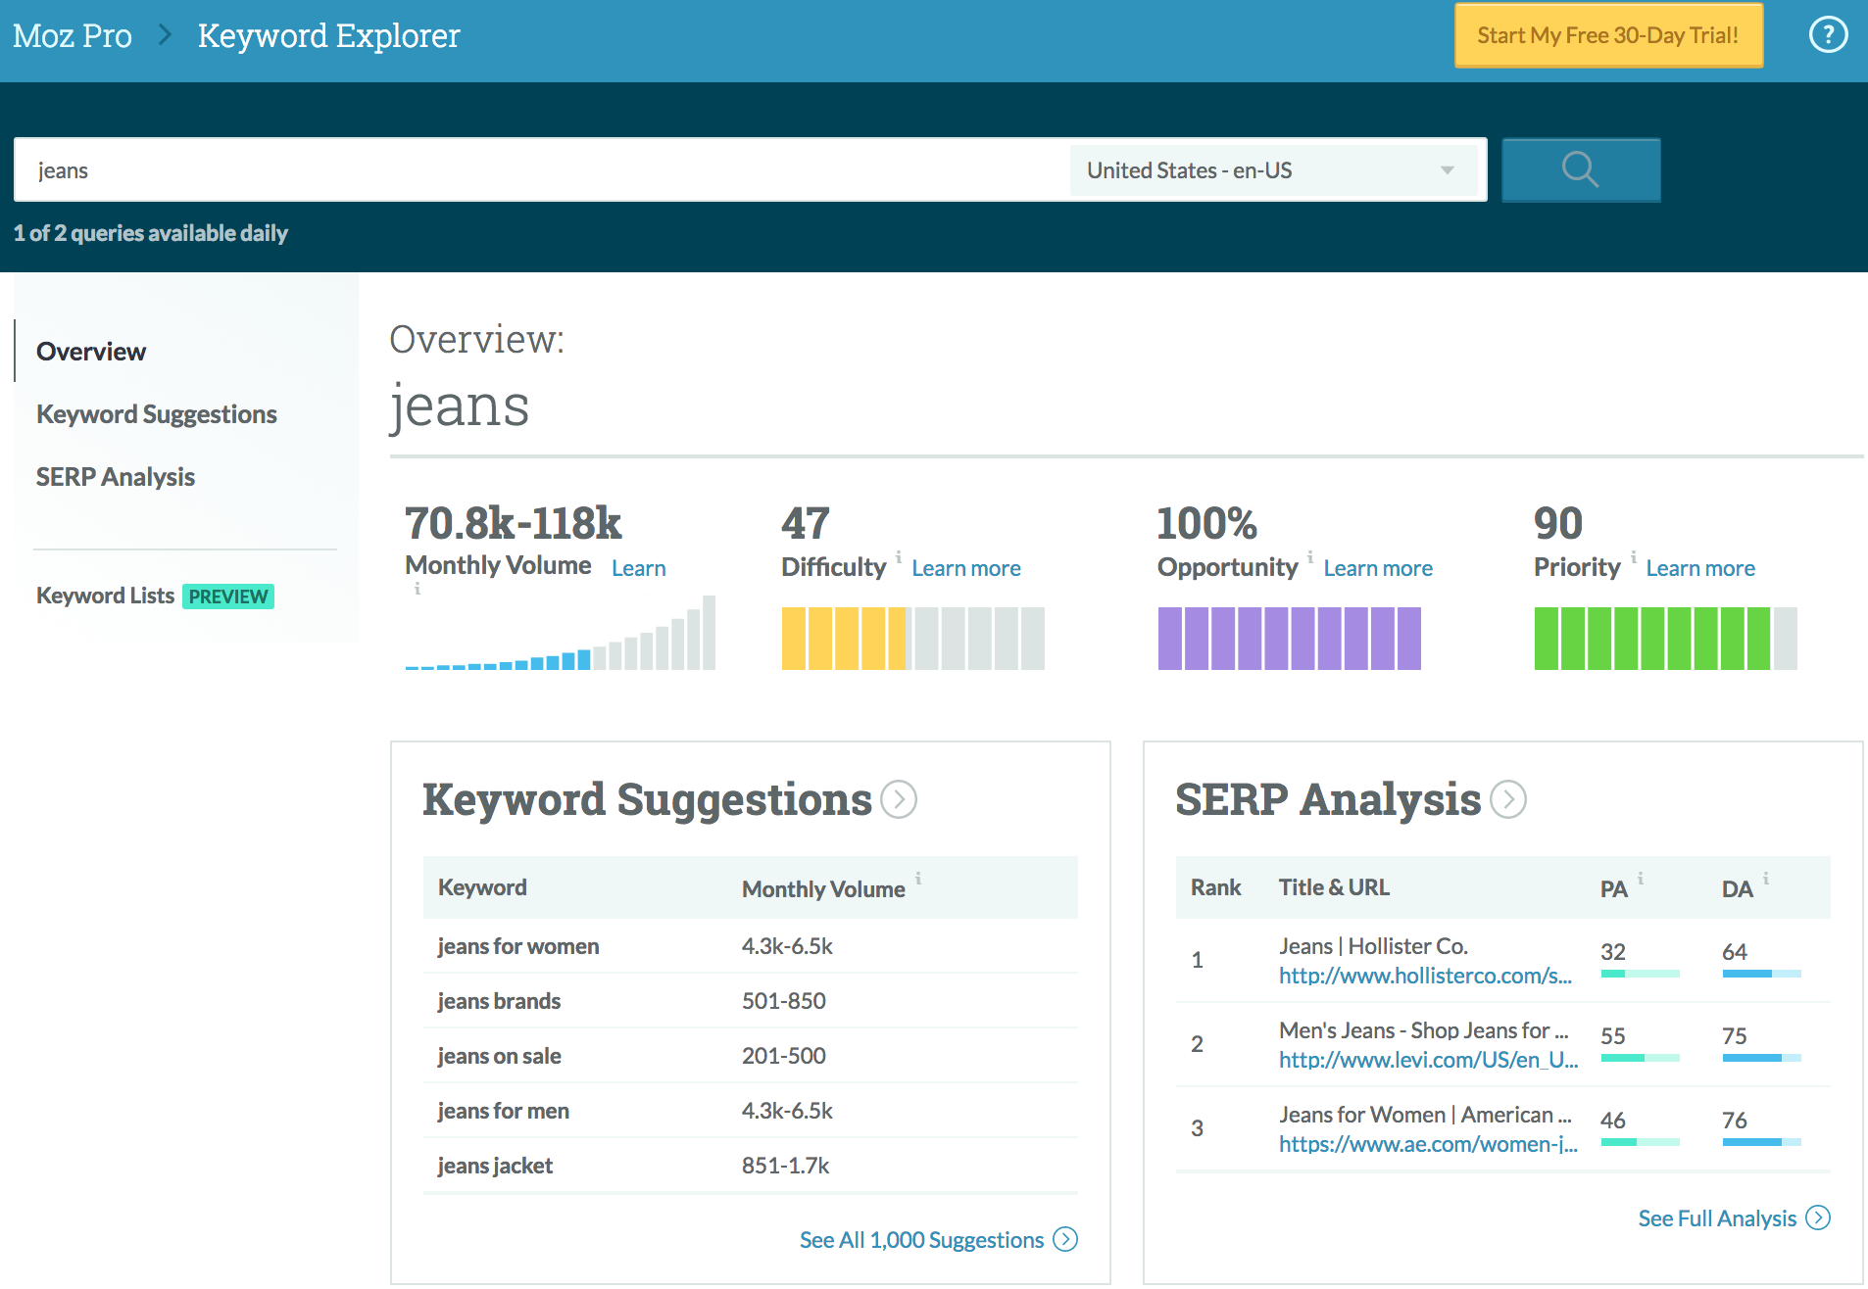The height and width of the screenshot is (1289, 1868).
Task: Click the info icon beside PA column
Action: [x=1641, y=878]
